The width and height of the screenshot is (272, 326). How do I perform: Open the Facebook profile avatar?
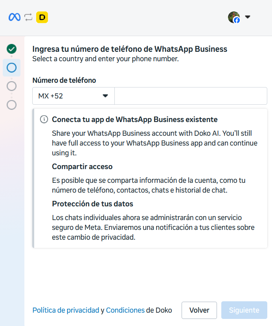point(234,17)
